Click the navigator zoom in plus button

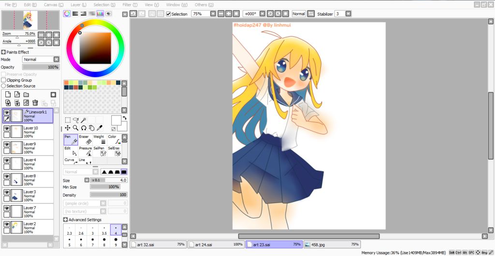49,35
